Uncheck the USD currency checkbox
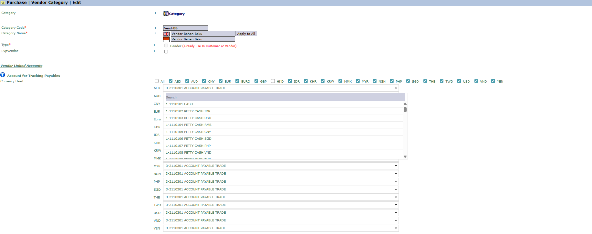 pyautogui.click(x=459, y=81)
